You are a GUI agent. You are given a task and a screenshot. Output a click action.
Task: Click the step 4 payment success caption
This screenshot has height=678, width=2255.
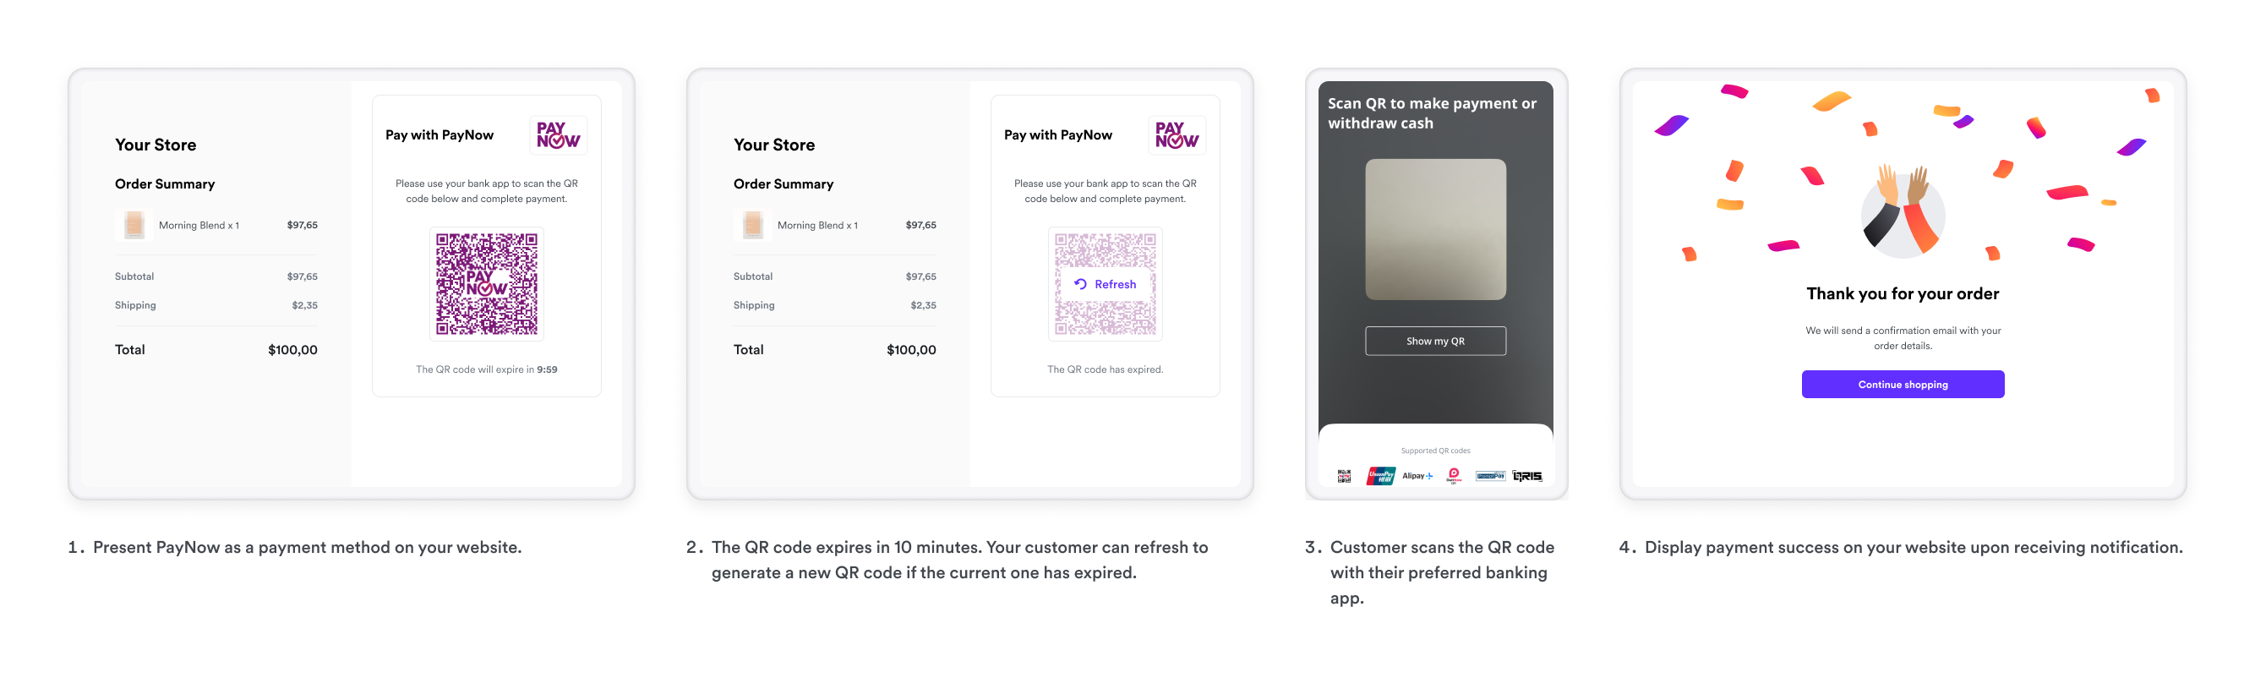point(1913,548)
